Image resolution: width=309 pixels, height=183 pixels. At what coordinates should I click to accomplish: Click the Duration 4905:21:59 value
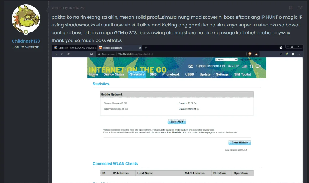click(189, 109)
